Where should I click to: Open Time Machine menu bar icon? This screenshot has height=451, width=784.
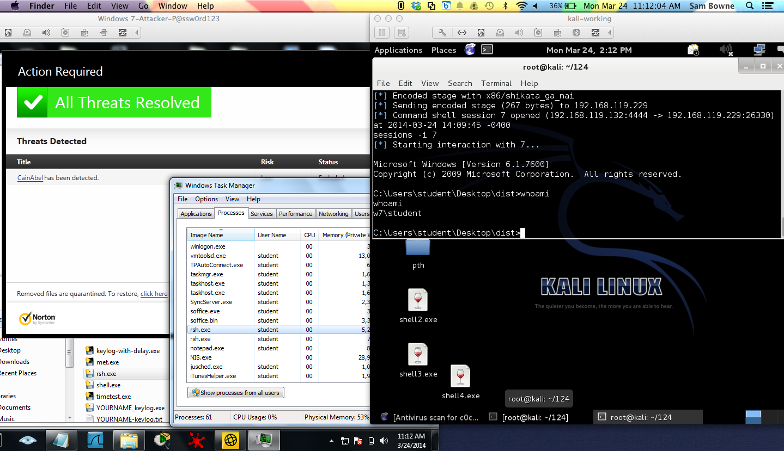tap(489, 6)
